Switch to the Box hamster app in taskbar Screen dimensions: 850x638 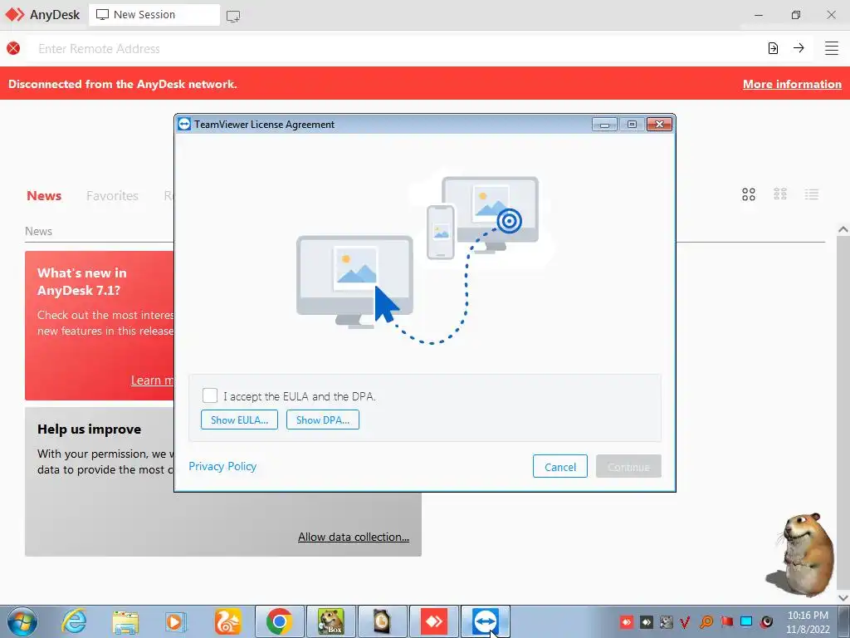[x=330, y=621]
